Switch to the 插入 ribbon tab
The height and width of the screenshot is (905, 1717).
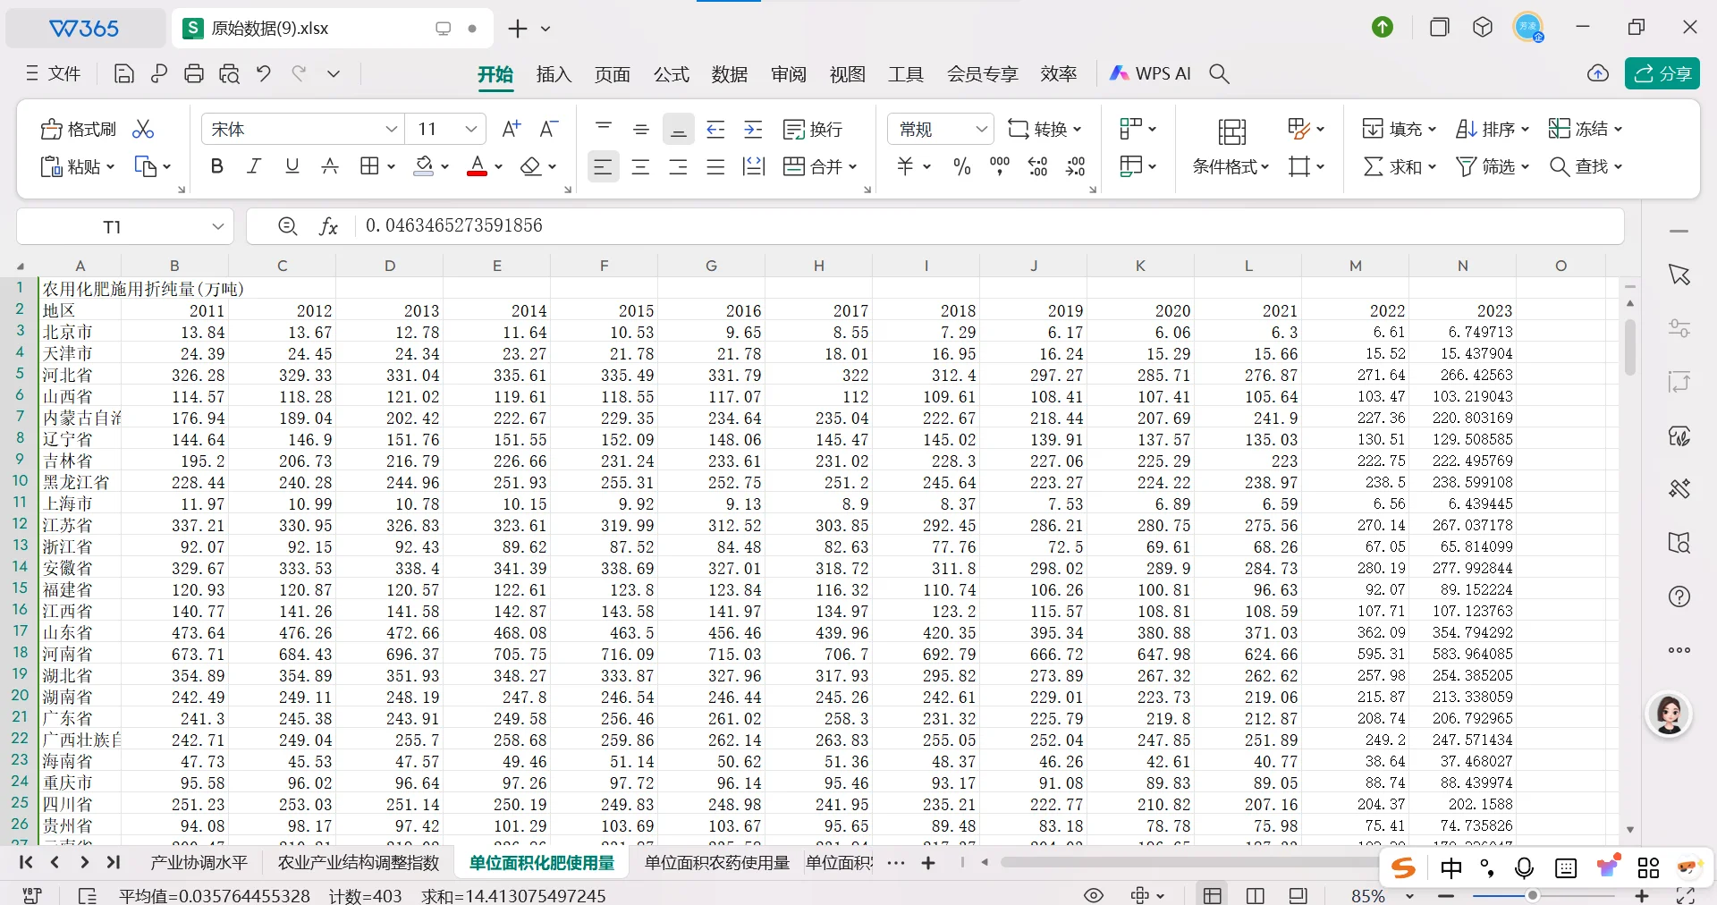tap(554, 74)
